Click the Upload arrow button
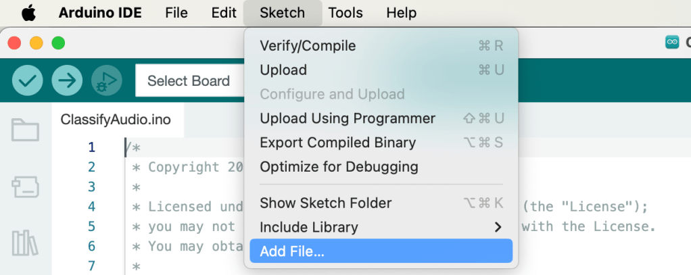 [x=66, y=81]
